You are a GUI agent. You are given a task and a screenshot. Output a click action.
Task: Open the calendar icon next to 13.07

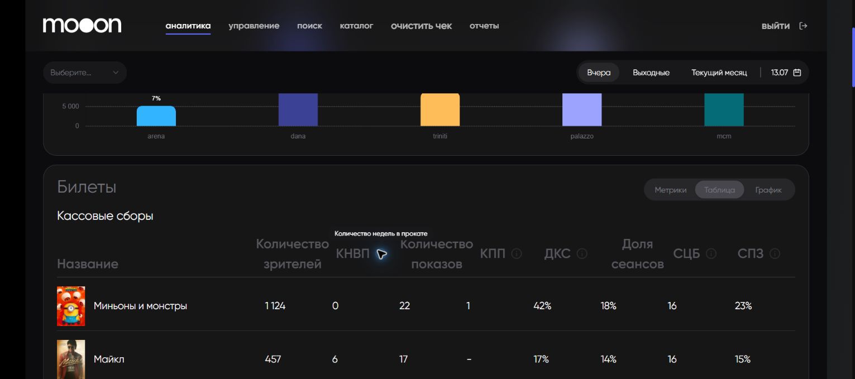pyautogui.click(x=797, y=73)
